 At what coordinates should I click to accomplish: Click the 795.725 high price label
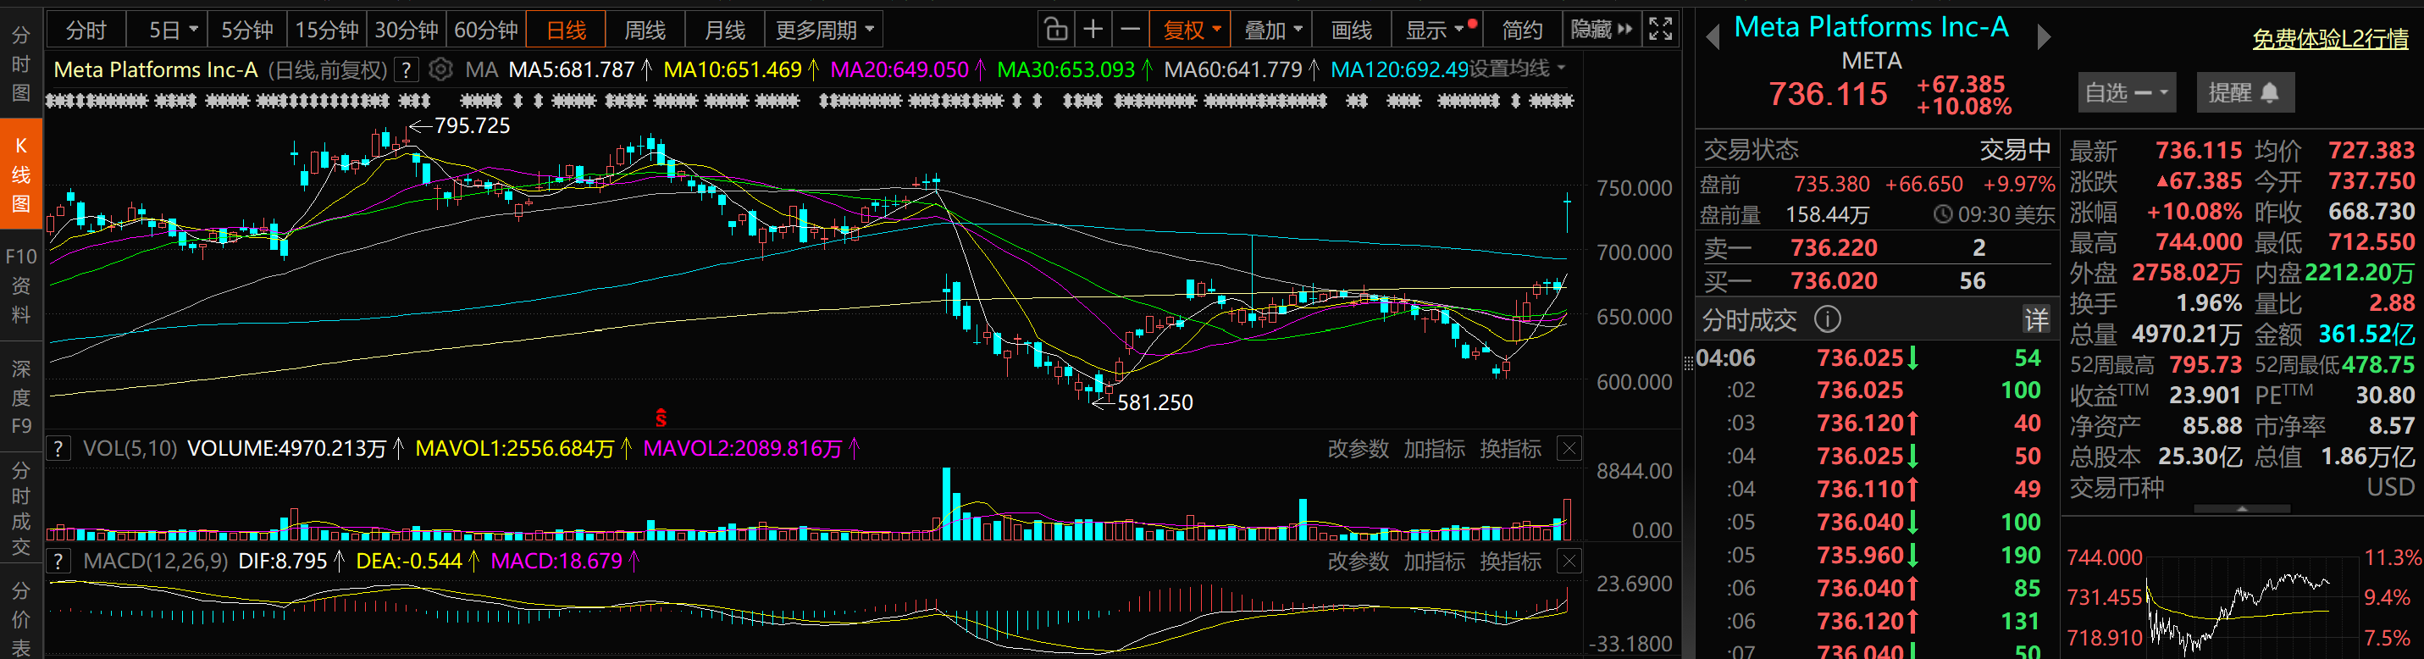(473, 126)
